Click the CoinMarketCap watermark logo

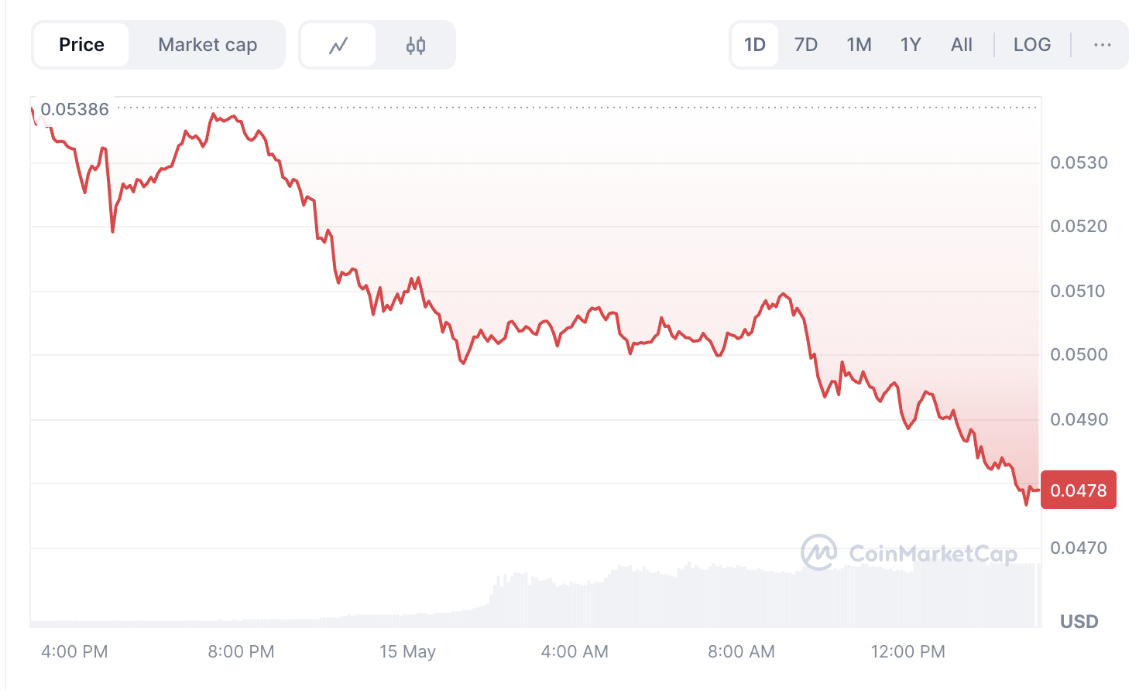pos(909,553)
